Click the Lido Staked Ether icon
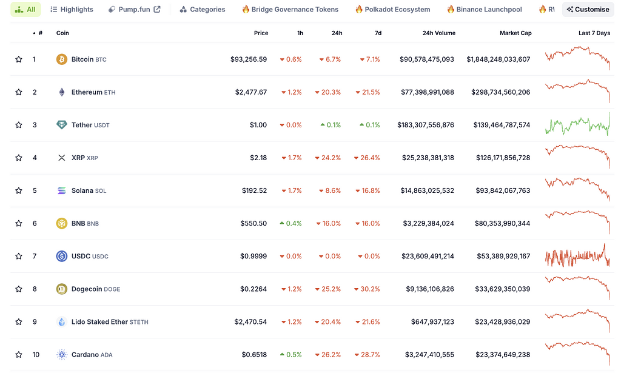Image resolution: width=621 pixels, height=373 pixels. (61, 321)
